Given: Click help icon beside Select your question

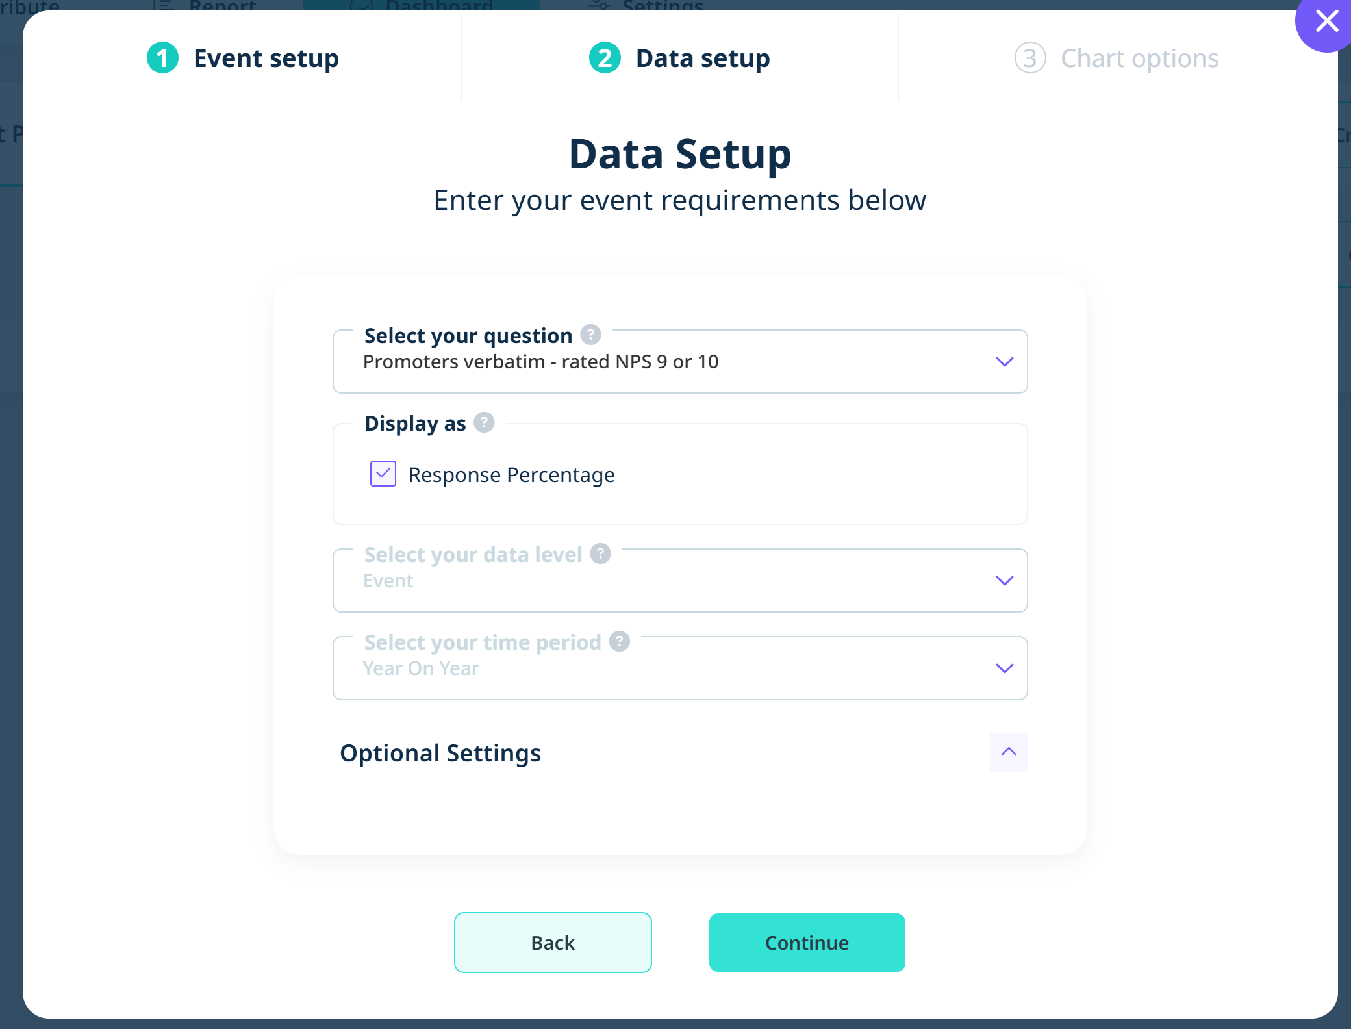Looking at the screenshot, I should pyautogui.click(x=590, y=335).
